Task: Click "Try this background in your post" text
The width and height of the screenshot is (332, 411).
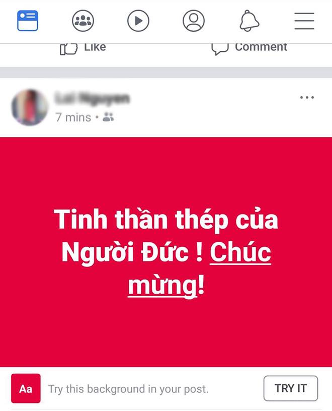Action: click(128, 389)
